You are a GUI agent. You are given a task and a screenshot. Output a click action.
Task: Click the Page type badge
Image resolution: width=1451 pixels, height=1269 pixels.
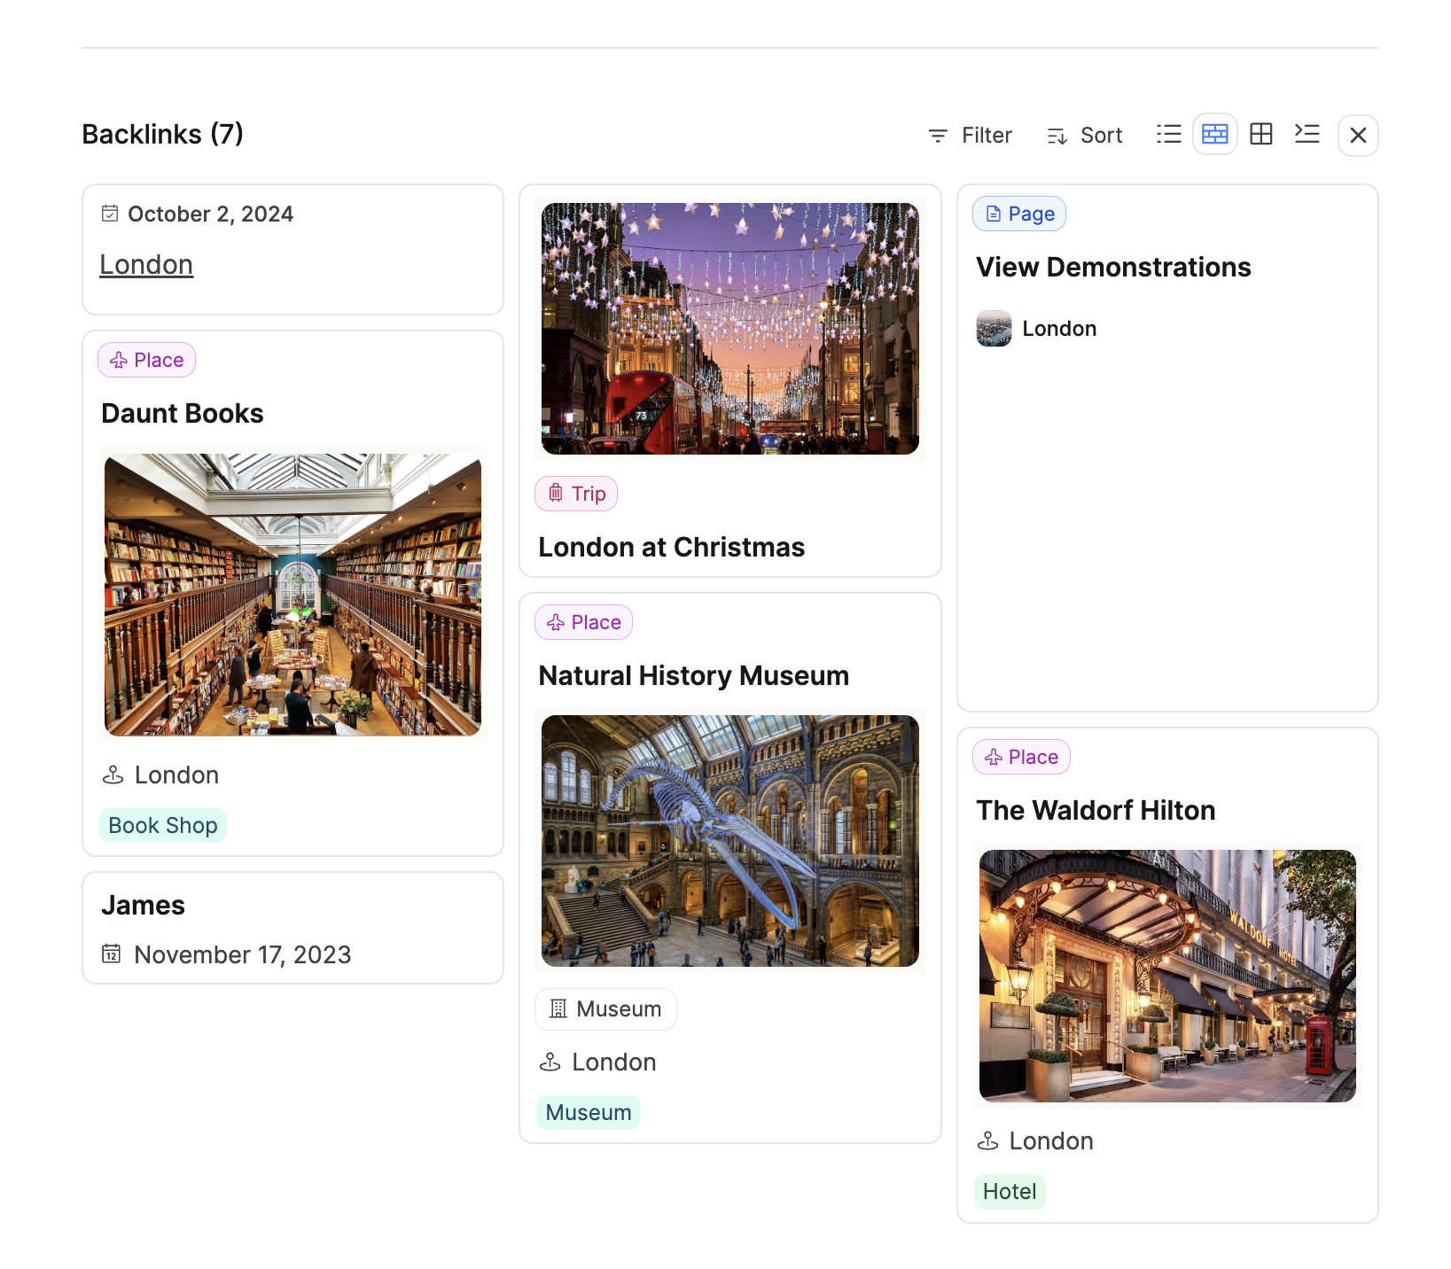(1019, 214)
